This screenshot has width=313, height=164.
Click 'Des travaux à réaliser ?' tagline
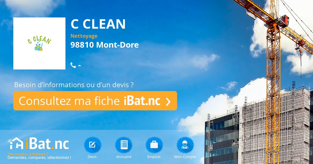28,154
